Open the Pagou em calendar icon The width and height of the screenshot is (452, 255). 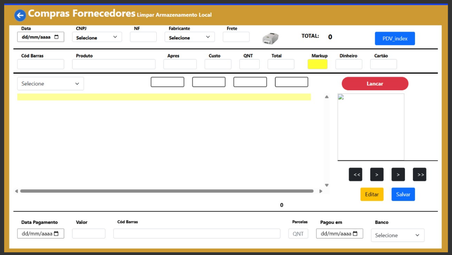coord(355,234)
